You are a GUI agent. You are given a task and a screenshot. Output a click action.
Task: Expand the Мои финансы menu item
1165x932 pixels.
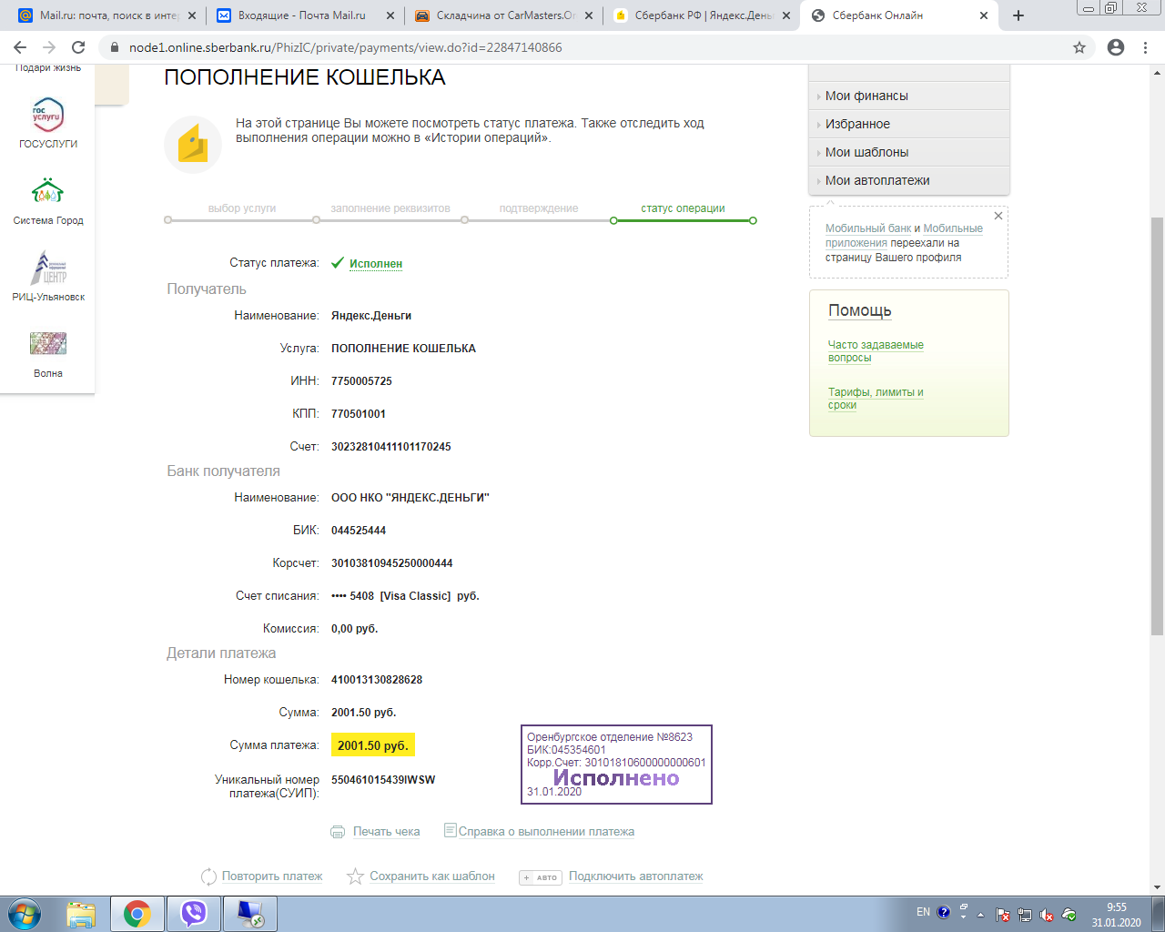(x=909, y=96)
